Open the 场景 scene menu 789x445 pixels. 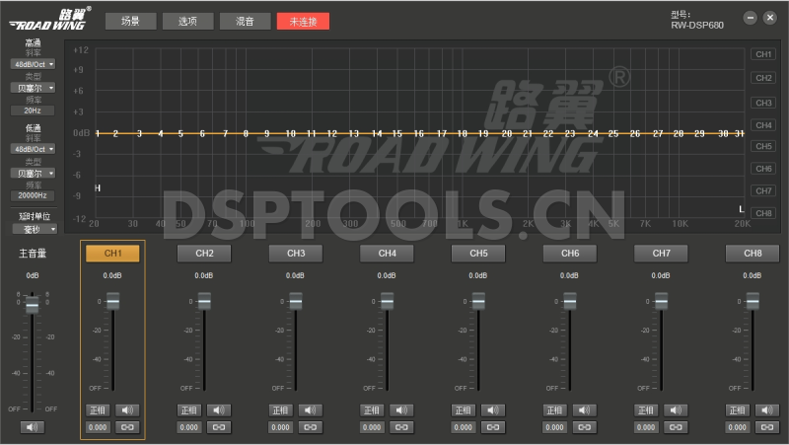(x=131, y=21)
